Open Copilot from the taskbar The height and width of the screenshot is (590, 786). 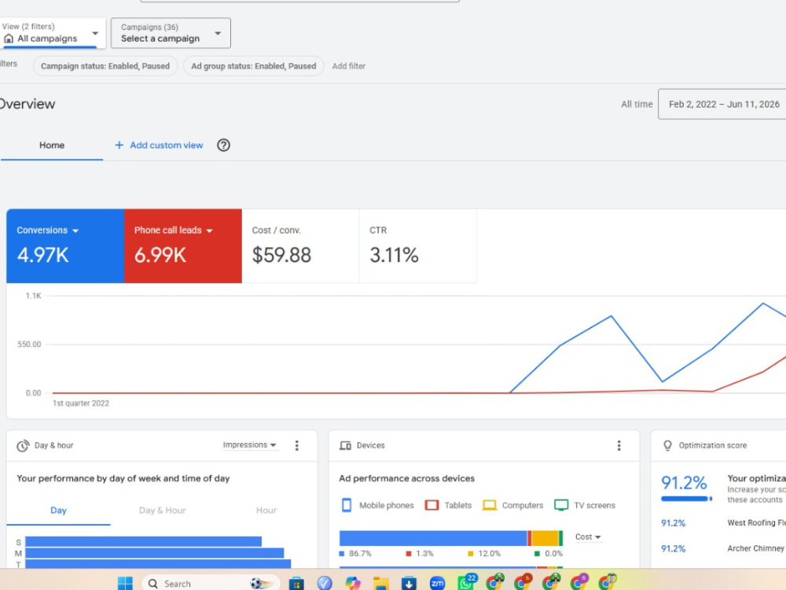click(x=353, y=583)
